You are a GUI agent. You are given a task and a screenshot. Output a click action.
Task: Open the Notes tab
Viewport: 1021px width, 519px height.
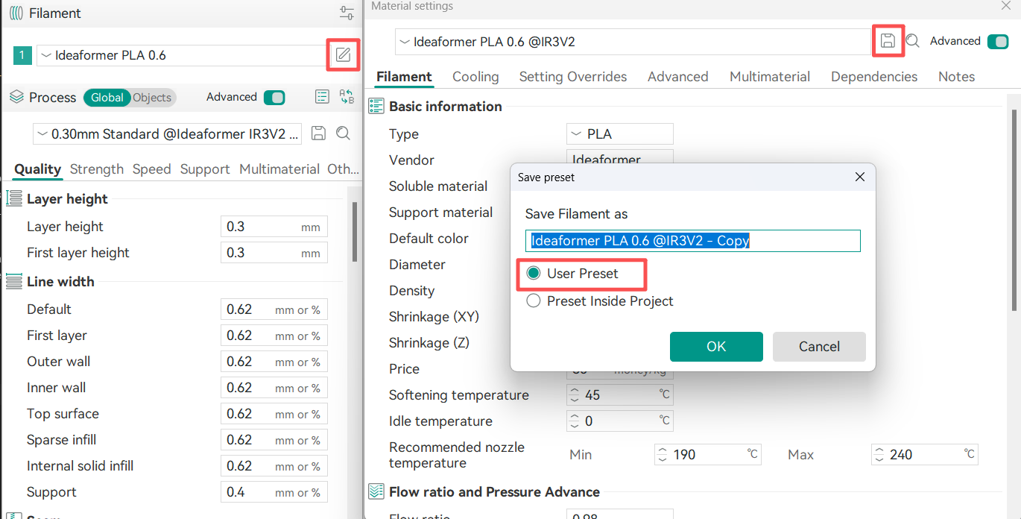(957, 76)
